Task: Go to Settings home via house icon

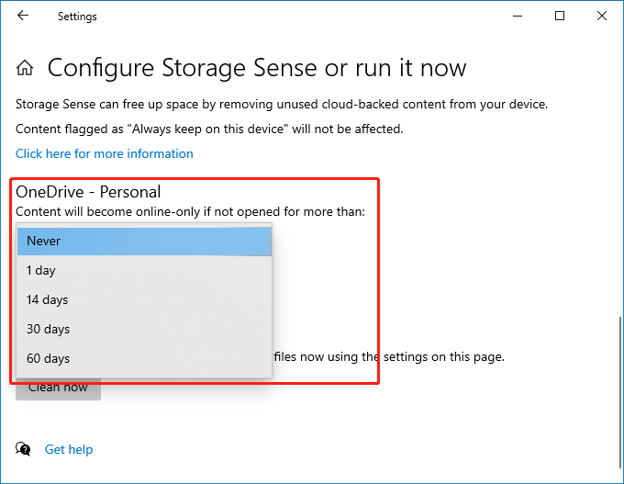Action: click(x=26, y=68)
